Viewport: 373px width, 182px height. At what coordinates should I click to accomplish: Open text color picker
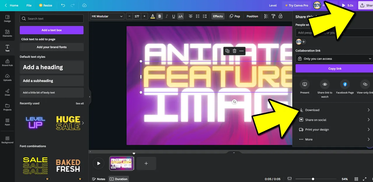coord(152,16)
